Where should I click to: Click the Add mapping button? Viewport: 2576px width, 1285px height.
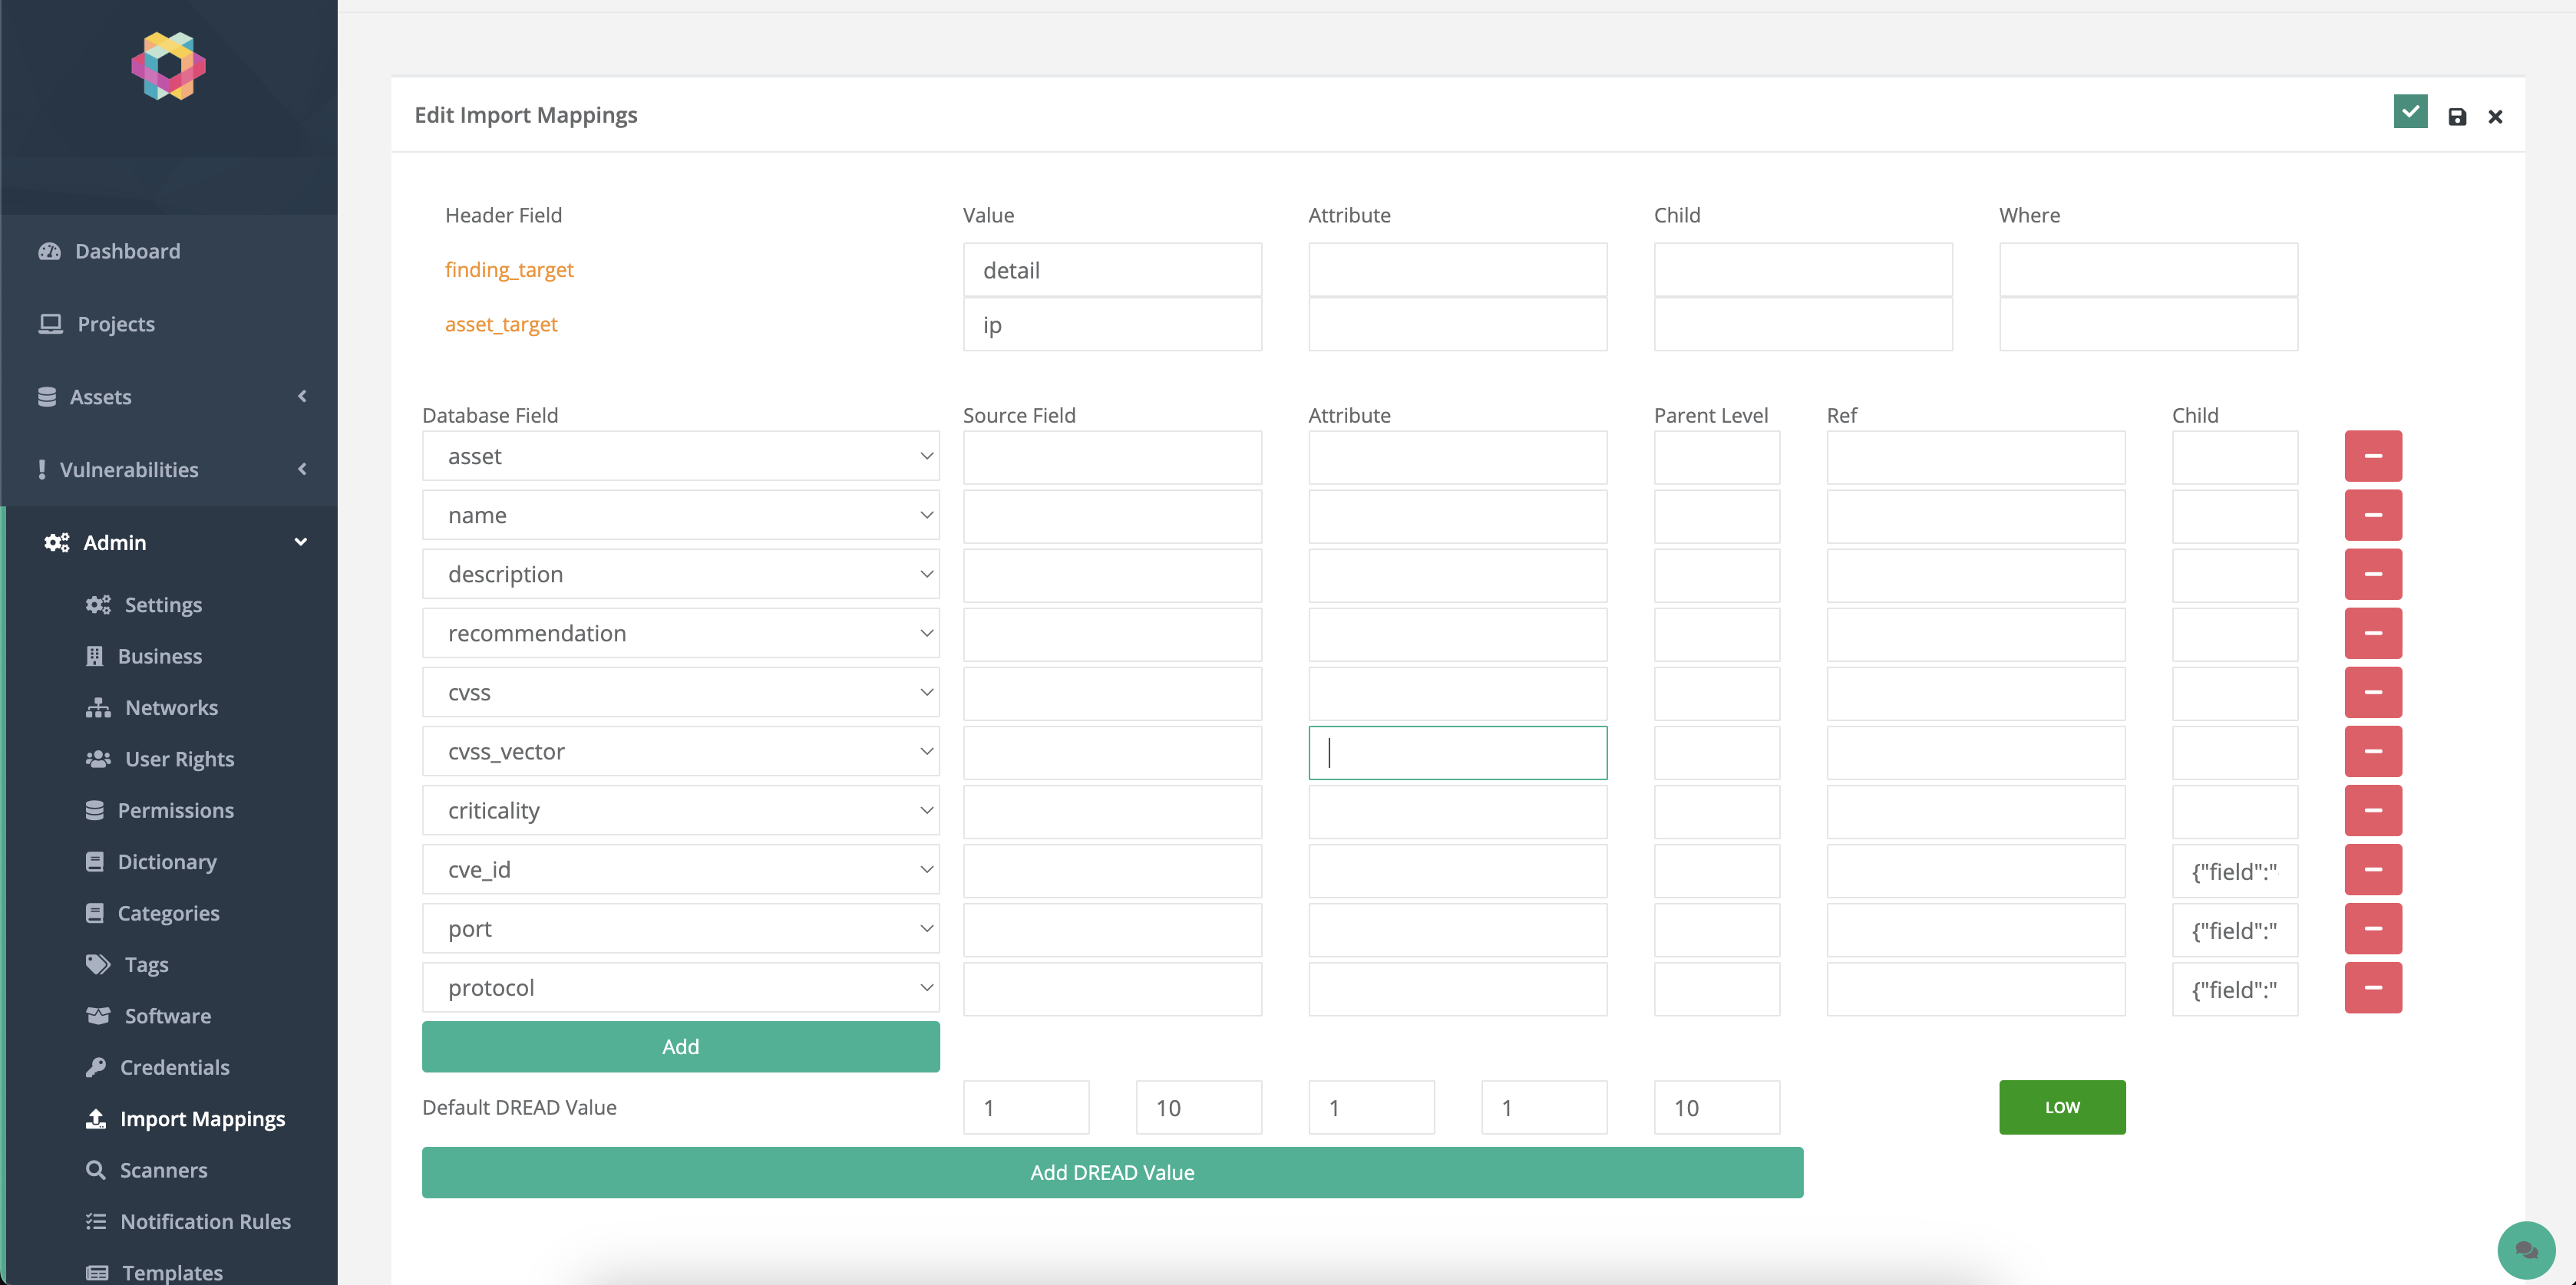[x=680, y=1046]
